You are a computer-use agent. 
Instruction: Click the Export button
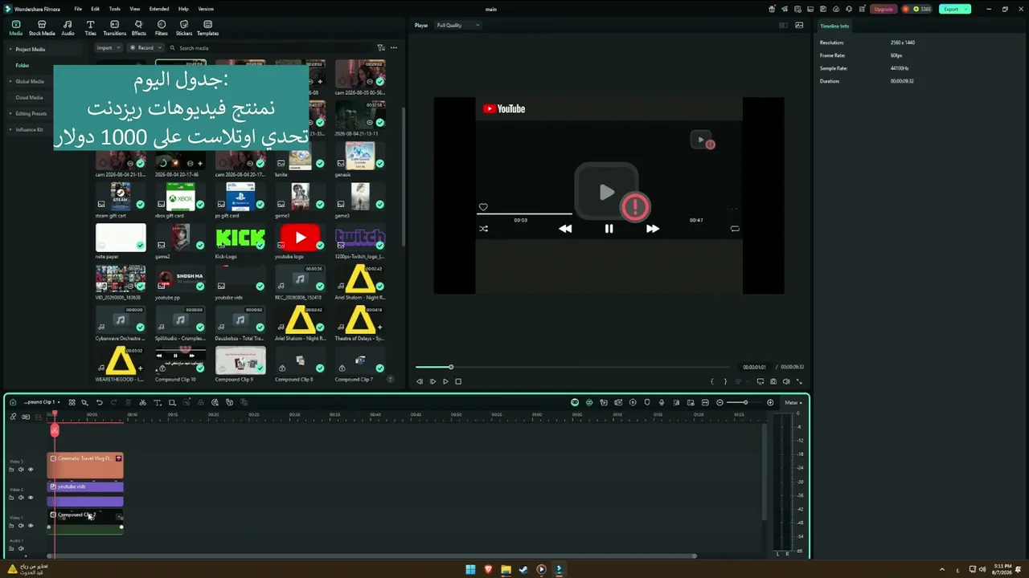(x=954, y=9)
